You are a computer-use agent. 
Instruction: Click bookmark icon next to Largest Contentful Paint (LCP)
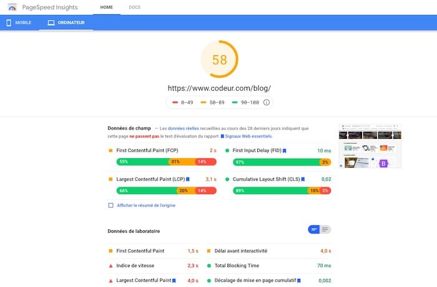tap(188, 179)
